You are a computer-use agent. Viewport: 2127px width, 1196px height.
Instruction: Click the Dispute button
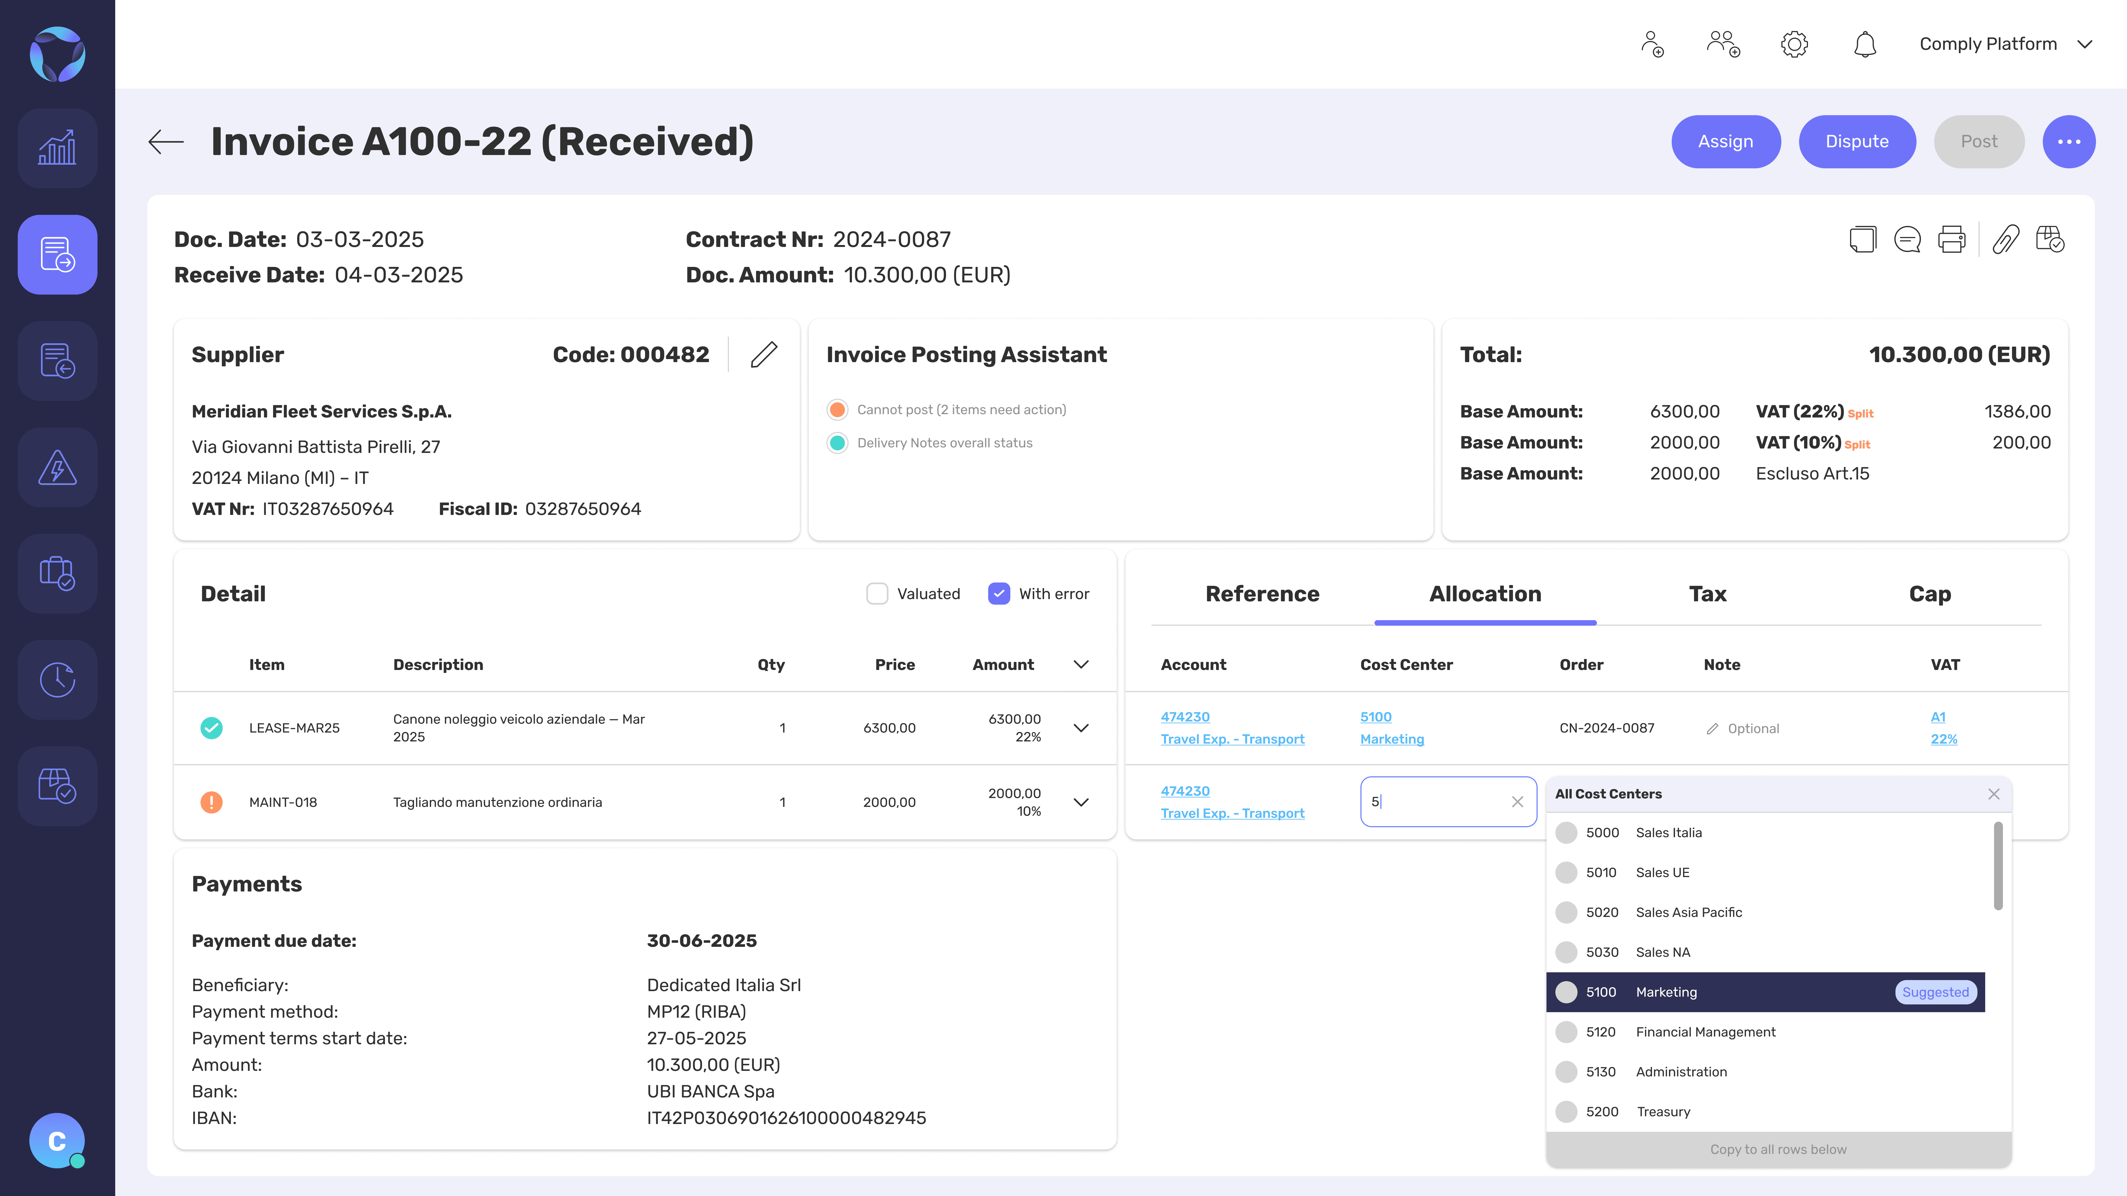pos(1857,142)
